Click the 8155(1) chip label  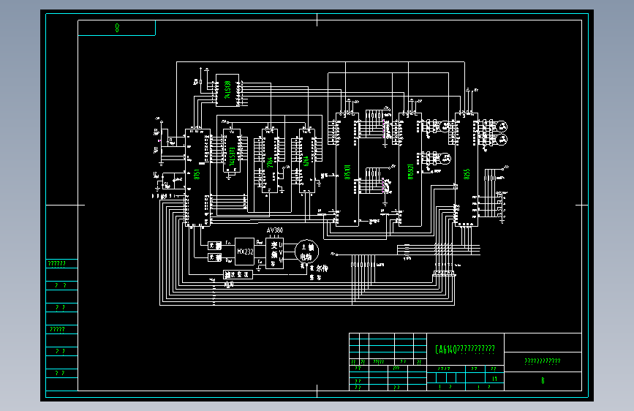coord(347,172)
